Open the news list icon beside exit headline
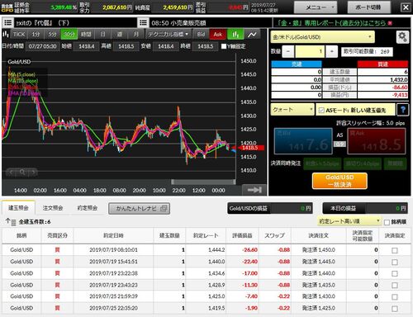Image resolution: width=413 pixels, height=317 pixels. [8, 22]
